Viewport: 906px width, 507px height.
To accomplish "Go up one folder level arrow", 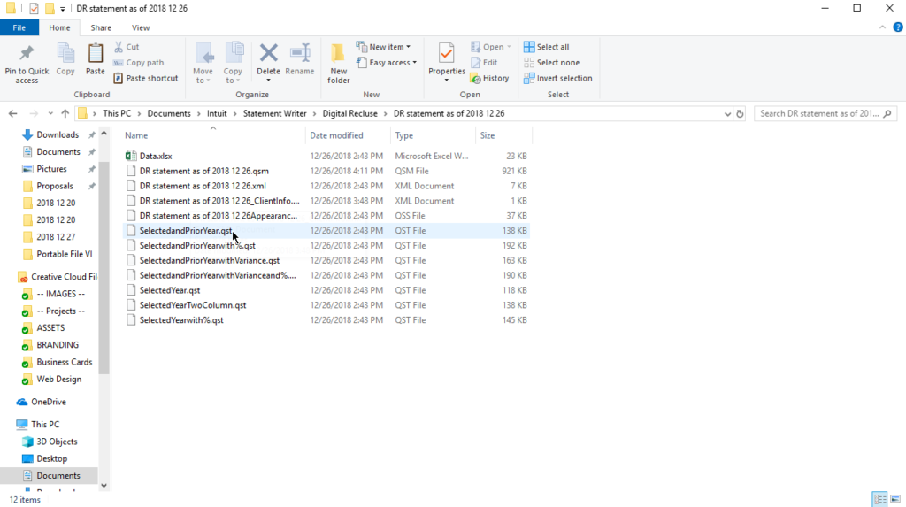I will (x=65, y=113).
